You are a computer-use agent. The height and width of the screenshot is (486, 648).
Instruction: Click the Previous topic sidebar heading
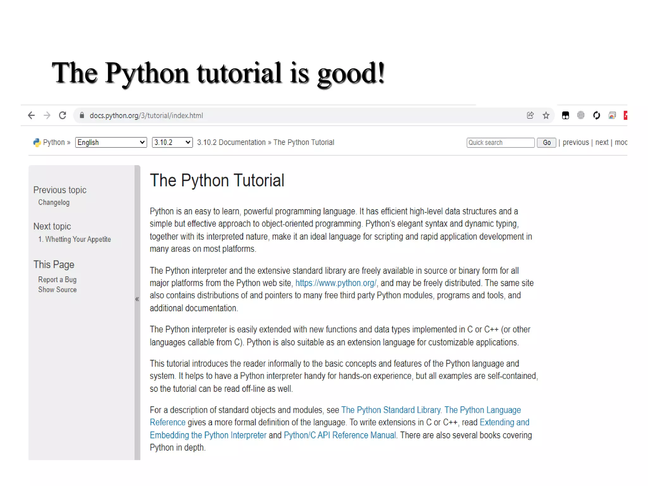coord(60,190)
